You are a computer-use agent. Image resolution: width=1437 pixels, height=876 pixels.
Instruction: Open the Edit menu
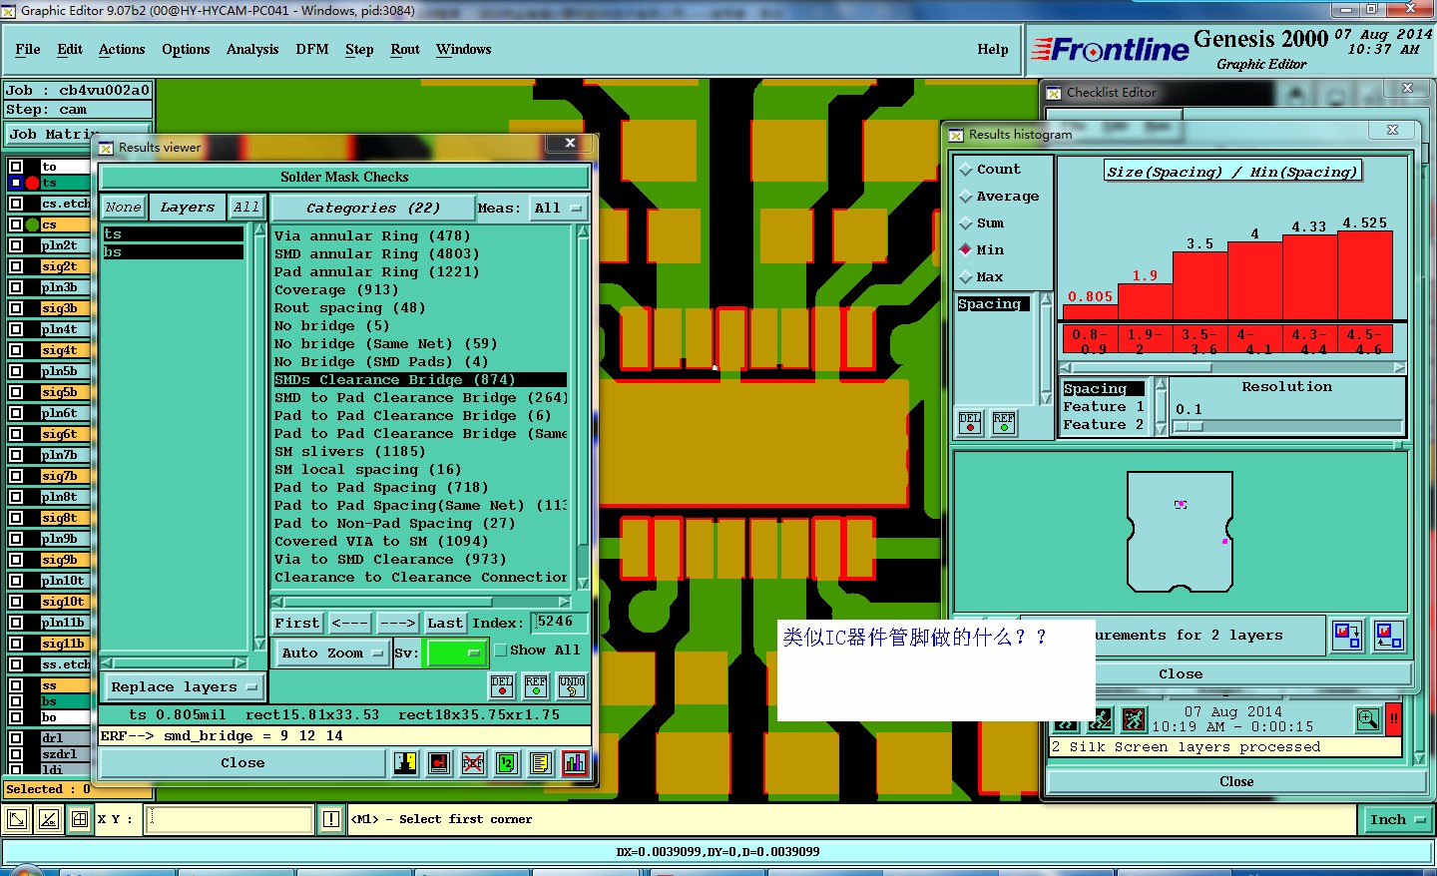tap(70, 50)
